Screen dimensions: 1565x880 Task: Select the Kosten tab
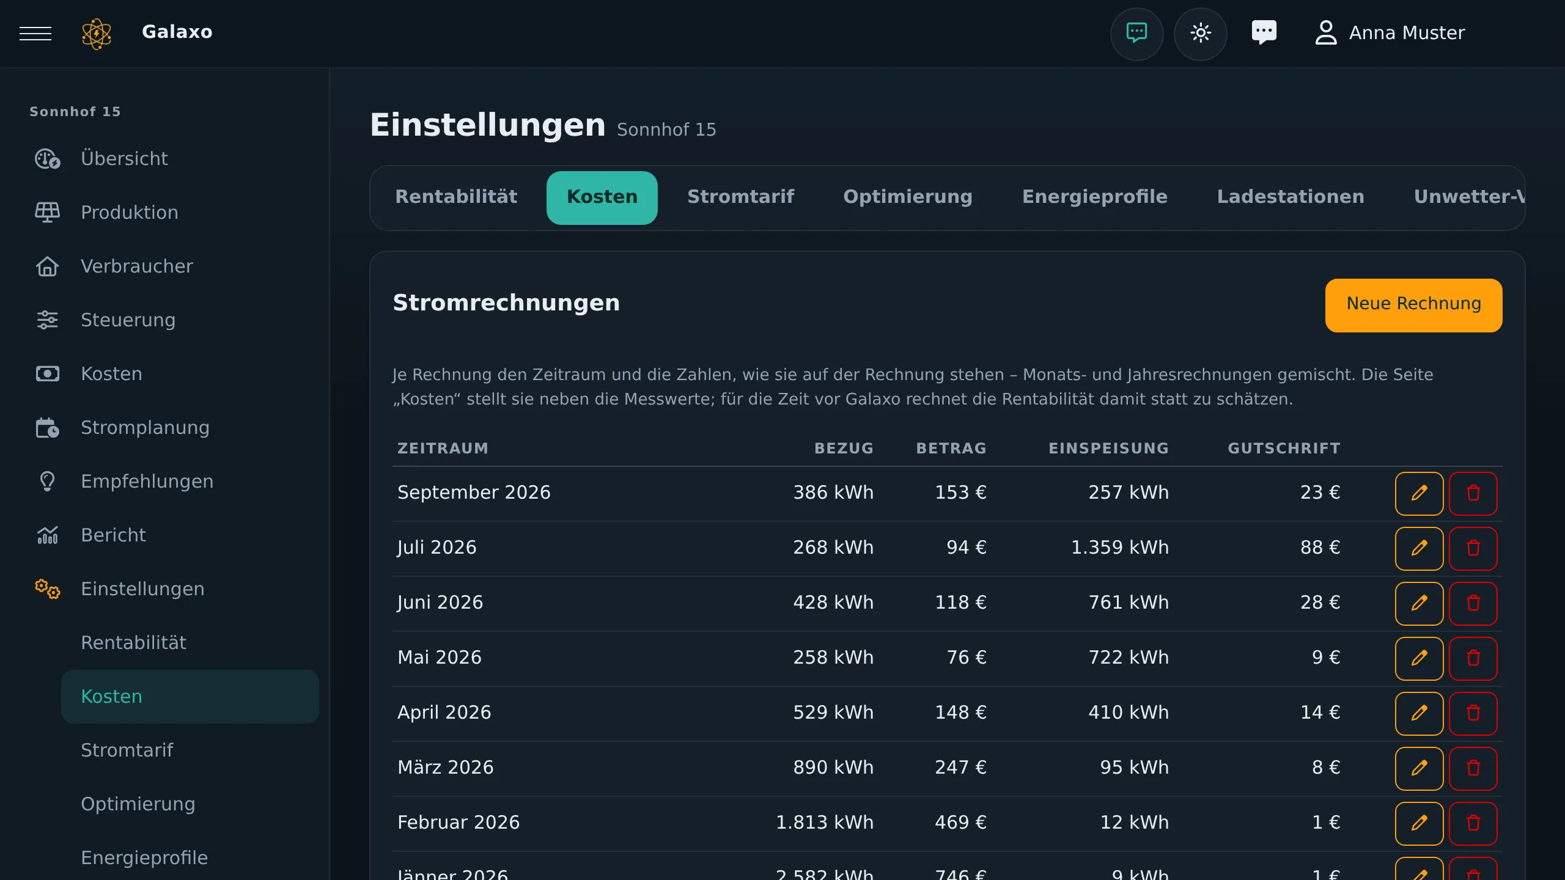pyautogui.click(x=602, y=197)
